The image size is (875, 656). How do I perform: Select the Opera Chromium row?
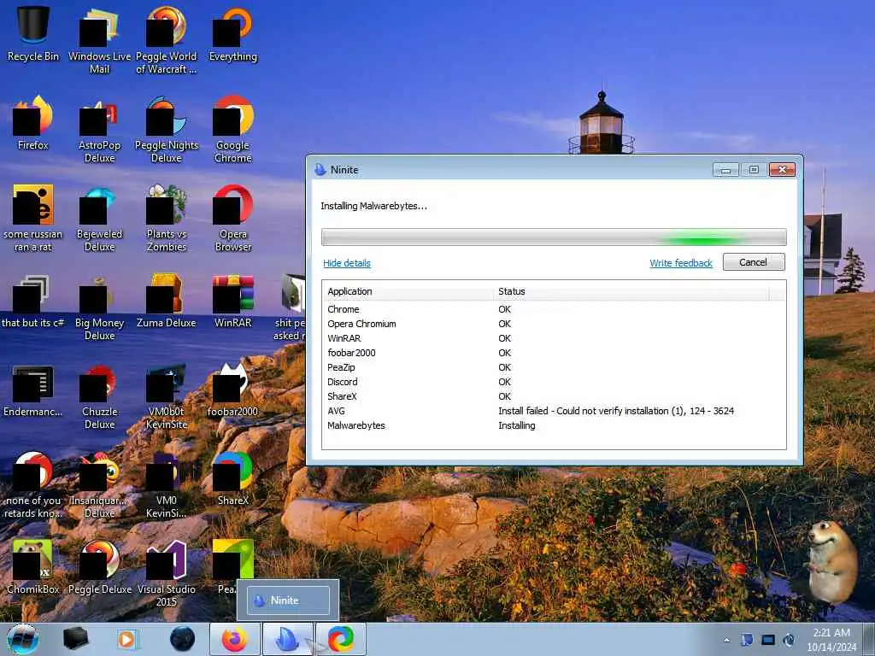click(554, 324)
